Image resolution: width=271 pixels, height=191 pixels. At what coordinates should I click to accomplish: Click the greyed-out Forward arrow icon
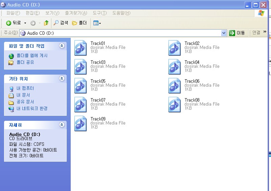pos(33,23)
